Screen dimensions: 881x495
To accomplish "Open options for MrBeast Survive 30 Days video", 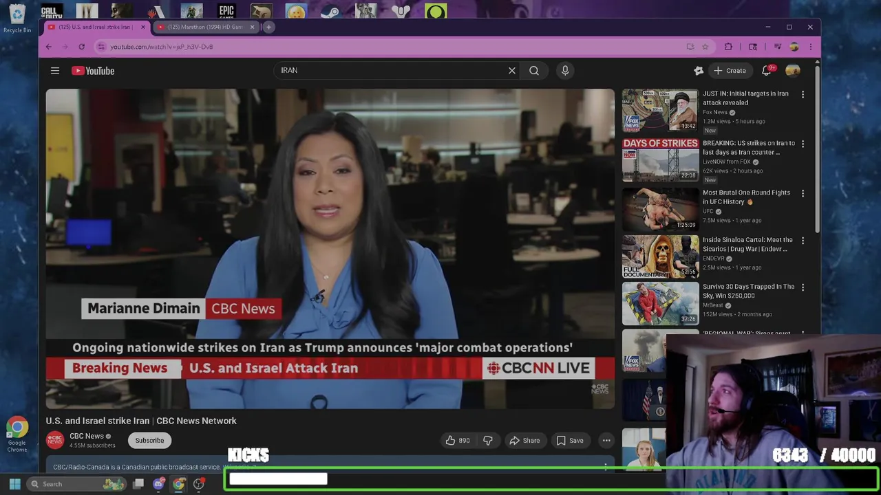I will pos(803,287).
